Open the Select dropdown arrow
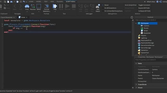Image resolution: width=167 pixels, height=93 pixels. click(39, 11)
